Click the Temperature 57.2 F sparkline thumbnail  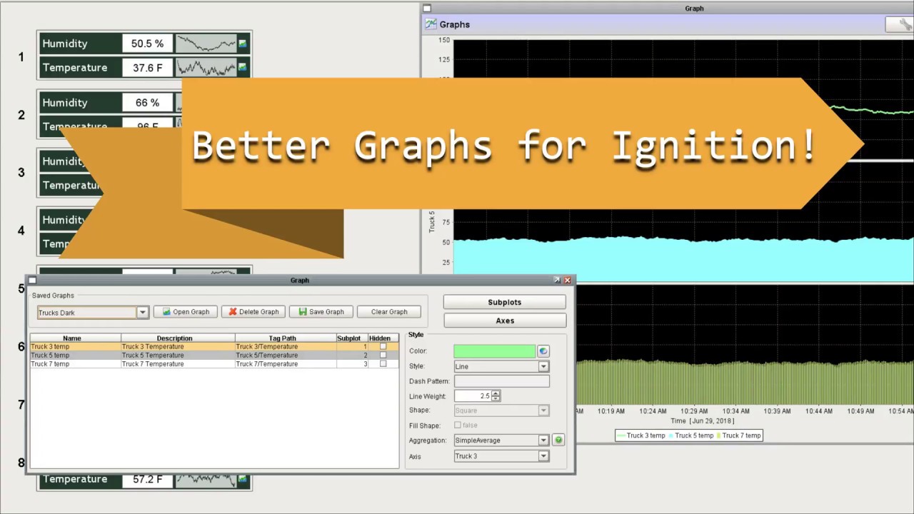(x=206, y=479)
